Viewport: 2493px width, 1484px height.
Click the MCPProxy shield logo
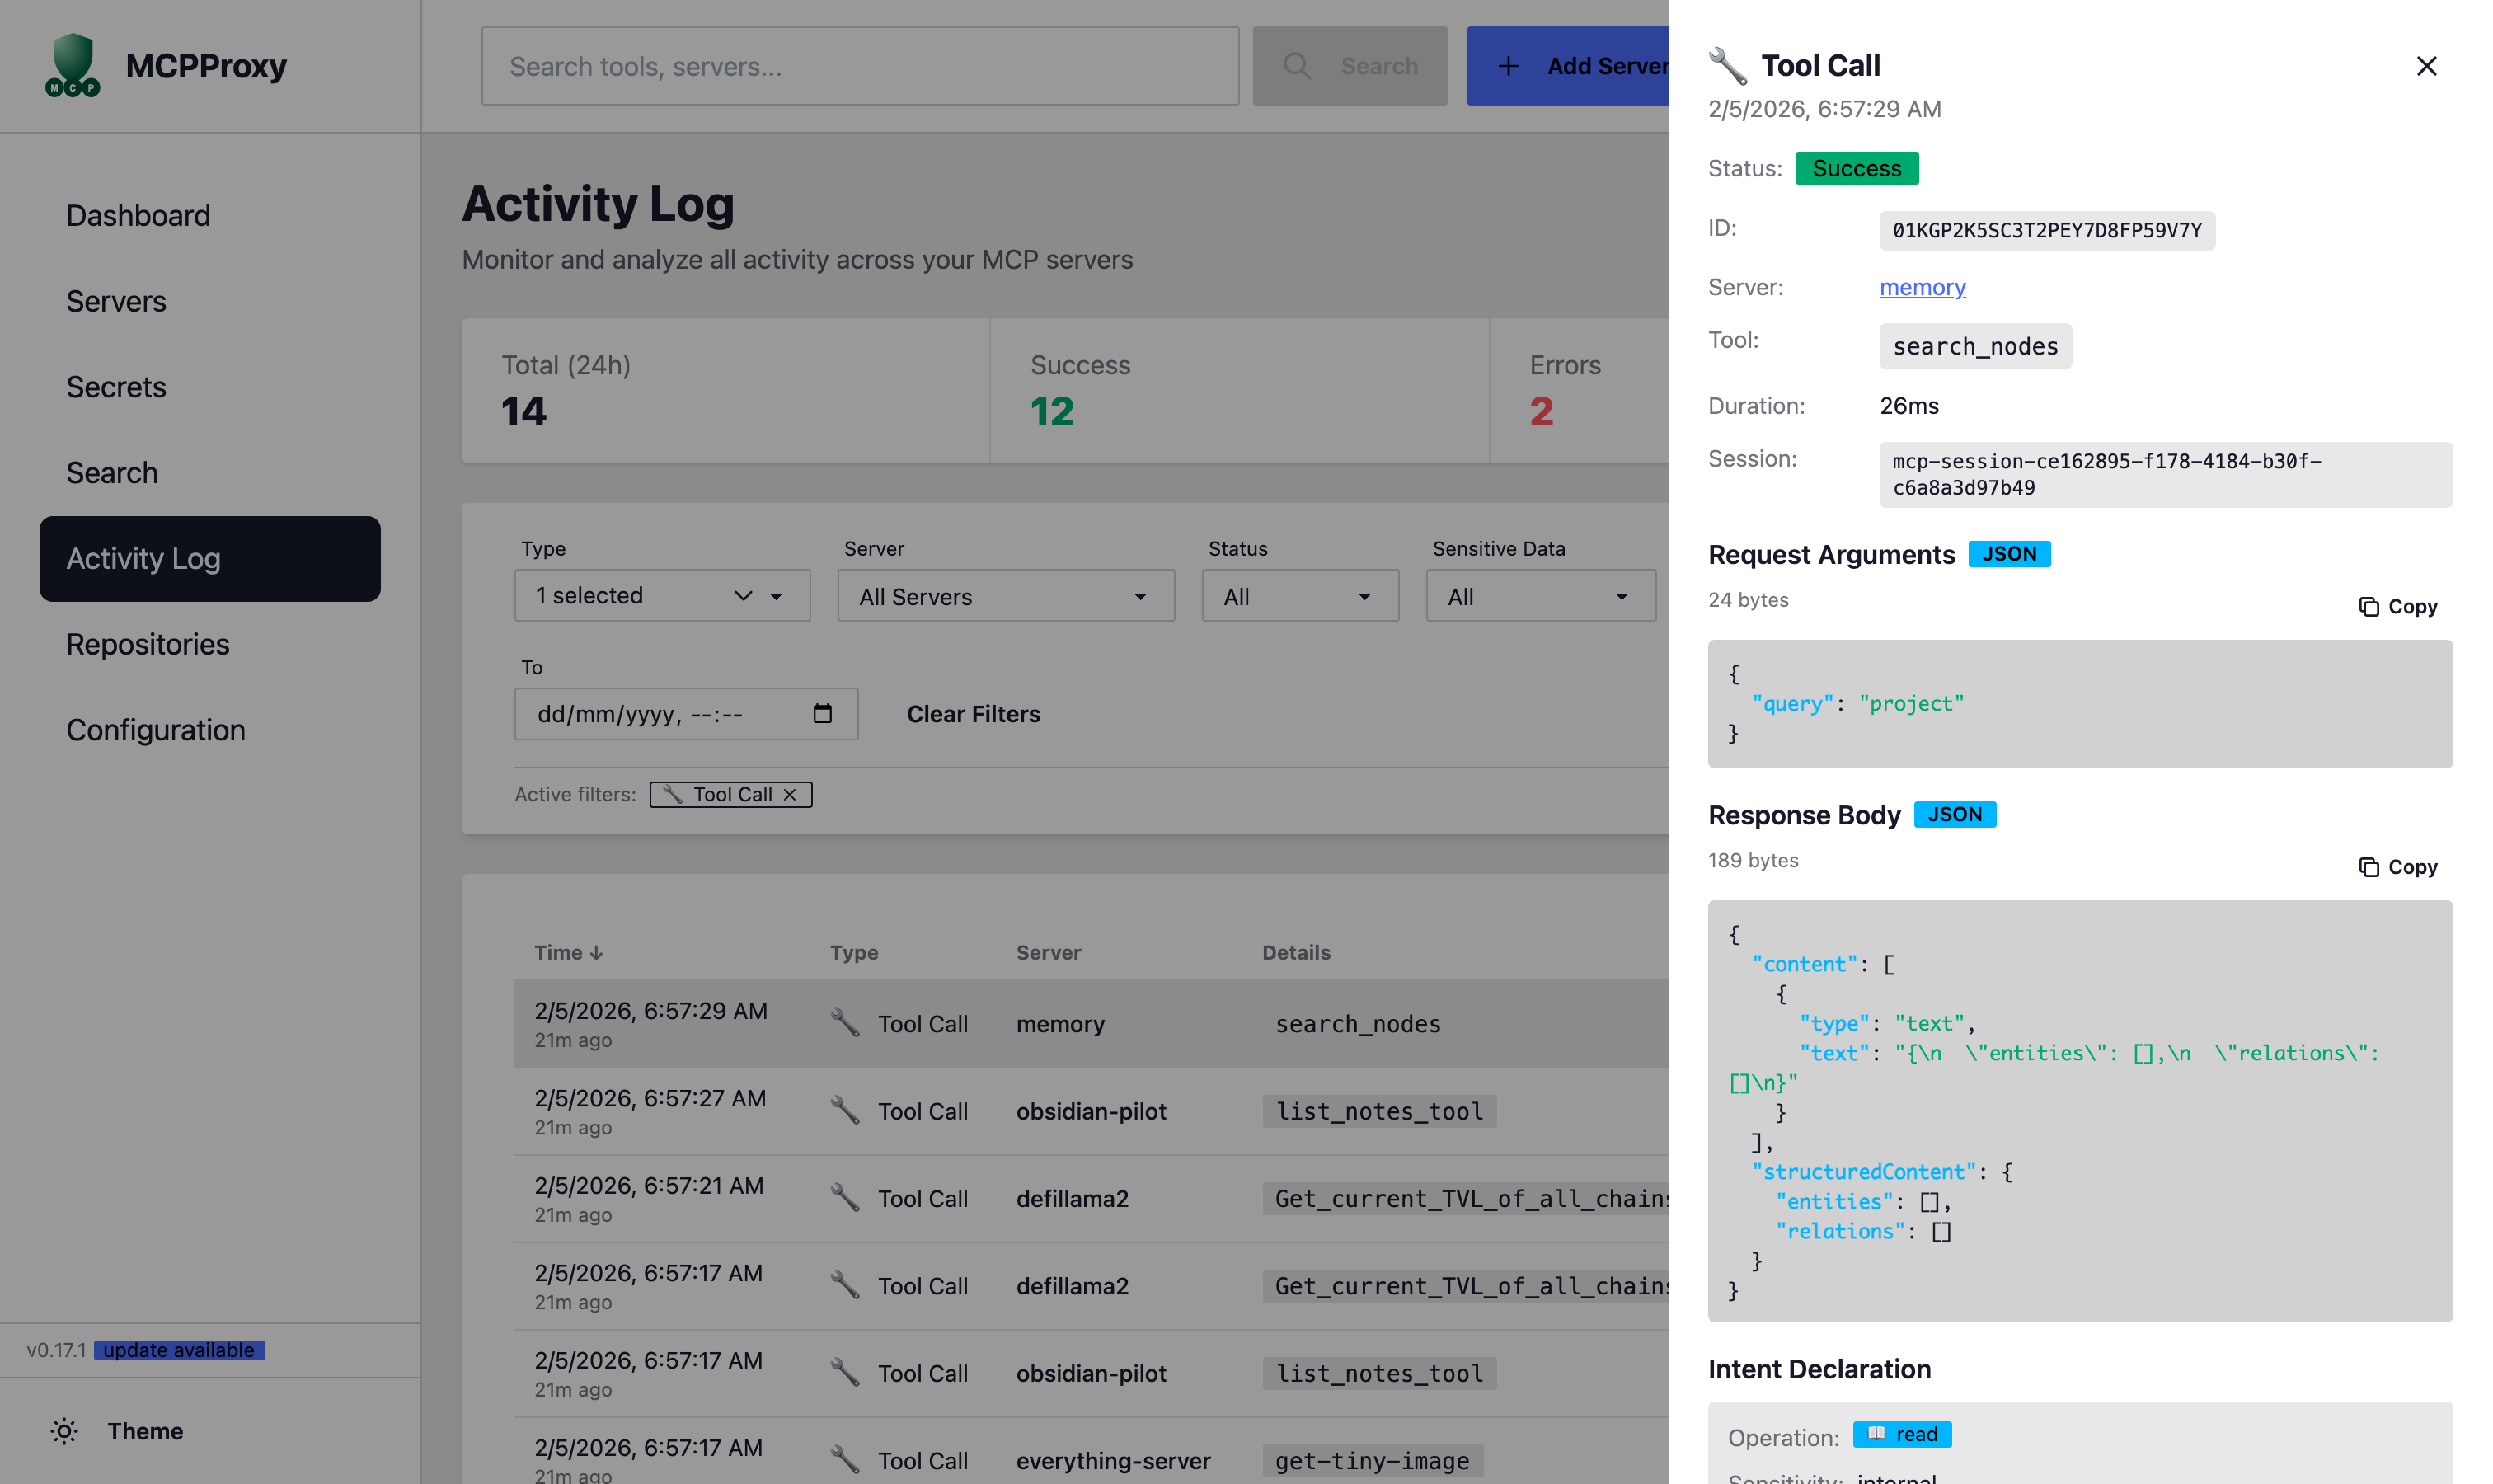71,66
